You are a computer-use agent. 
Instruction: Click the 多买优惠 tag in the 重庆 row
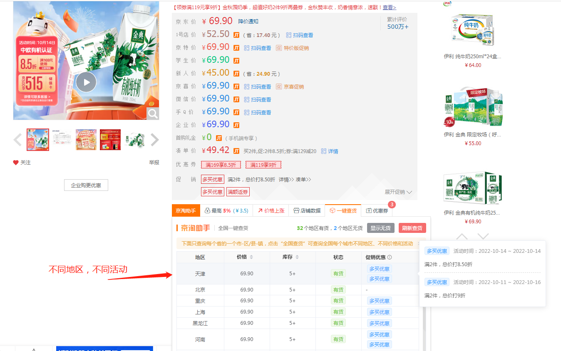[380, 301]
